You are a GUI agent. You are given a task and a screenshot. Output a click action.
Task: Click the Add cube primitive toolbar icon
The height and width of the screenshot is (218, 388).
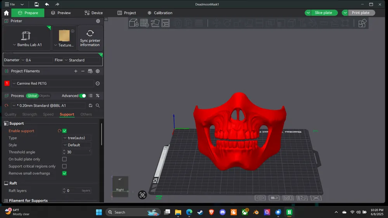pyautogui.click(x=133, y=23)
